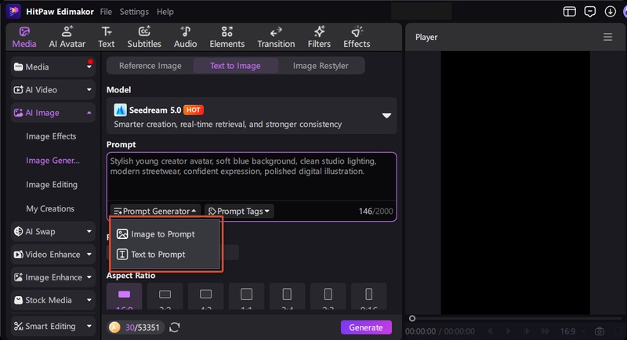Select the 1:1 aspect ratio
The width and height of the screenshot is (627, 340).
tap(247, 296)
